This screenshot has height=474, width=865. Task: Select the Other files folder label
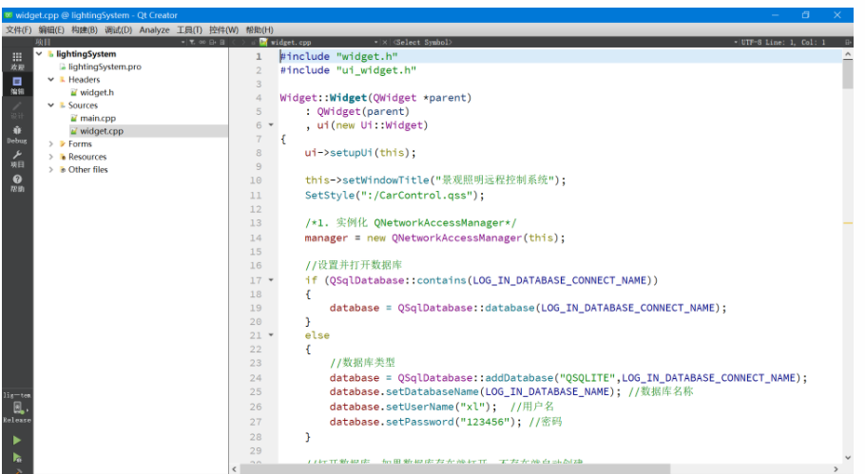(87, 169)
